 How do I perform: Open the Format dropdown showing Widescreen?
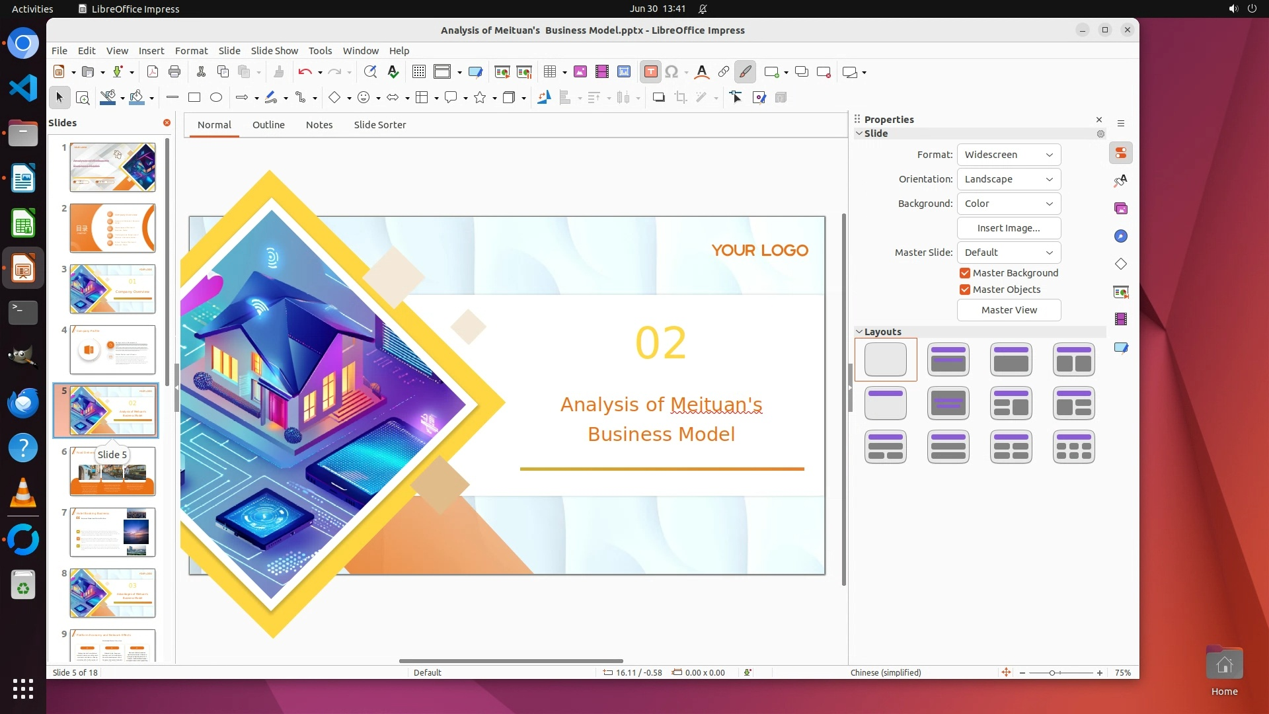click(1009, 155)
